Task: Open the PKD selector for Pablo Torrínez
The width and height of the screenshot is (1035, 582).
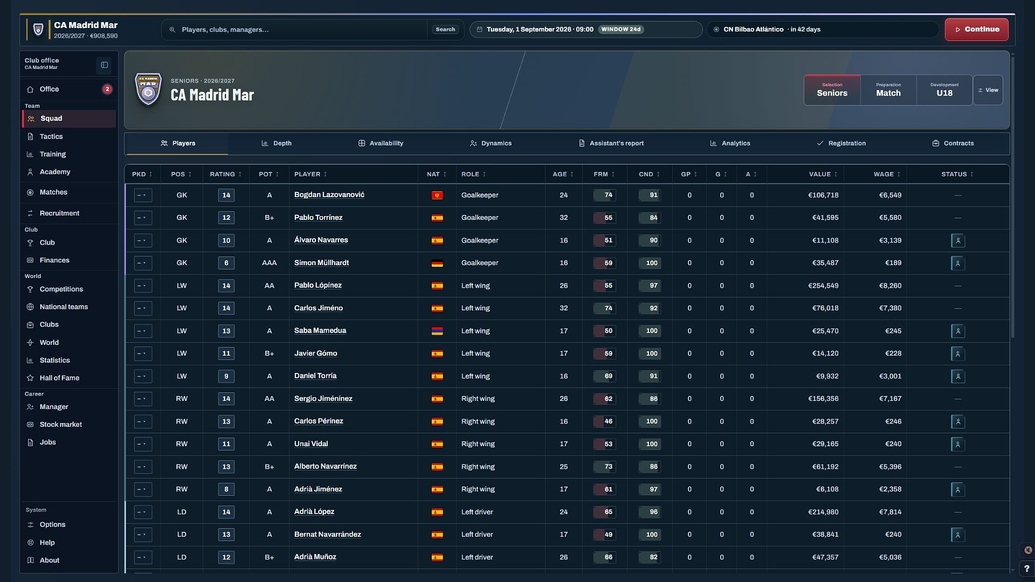Action: pos(143,218)
